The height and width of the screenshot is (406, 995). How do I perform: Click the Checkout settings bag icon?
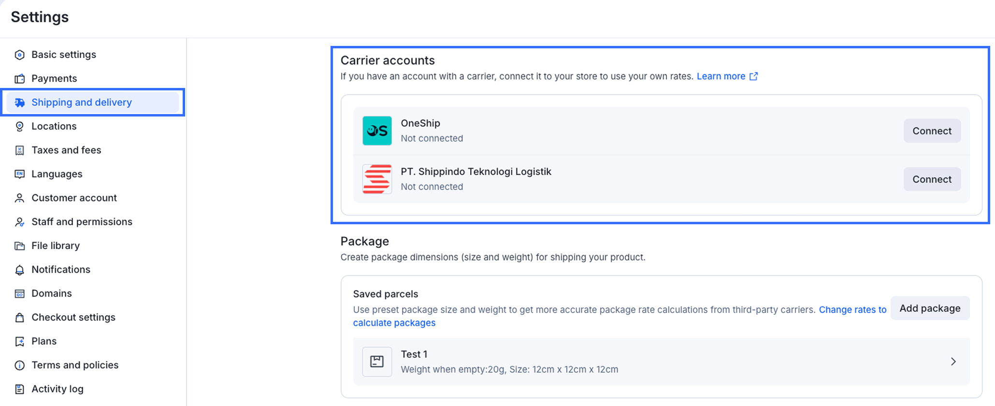click(x=19, y=318)
